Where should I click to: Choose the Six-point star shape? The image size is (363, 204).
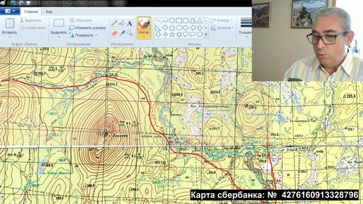point(179,35)
